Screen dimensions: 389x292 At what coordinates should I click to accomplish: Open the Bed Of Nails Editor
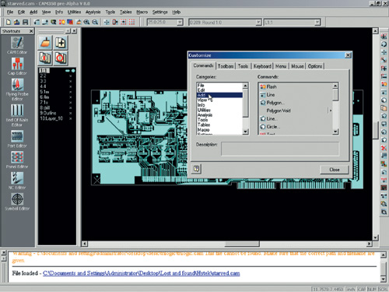click(x=17, y=115)
